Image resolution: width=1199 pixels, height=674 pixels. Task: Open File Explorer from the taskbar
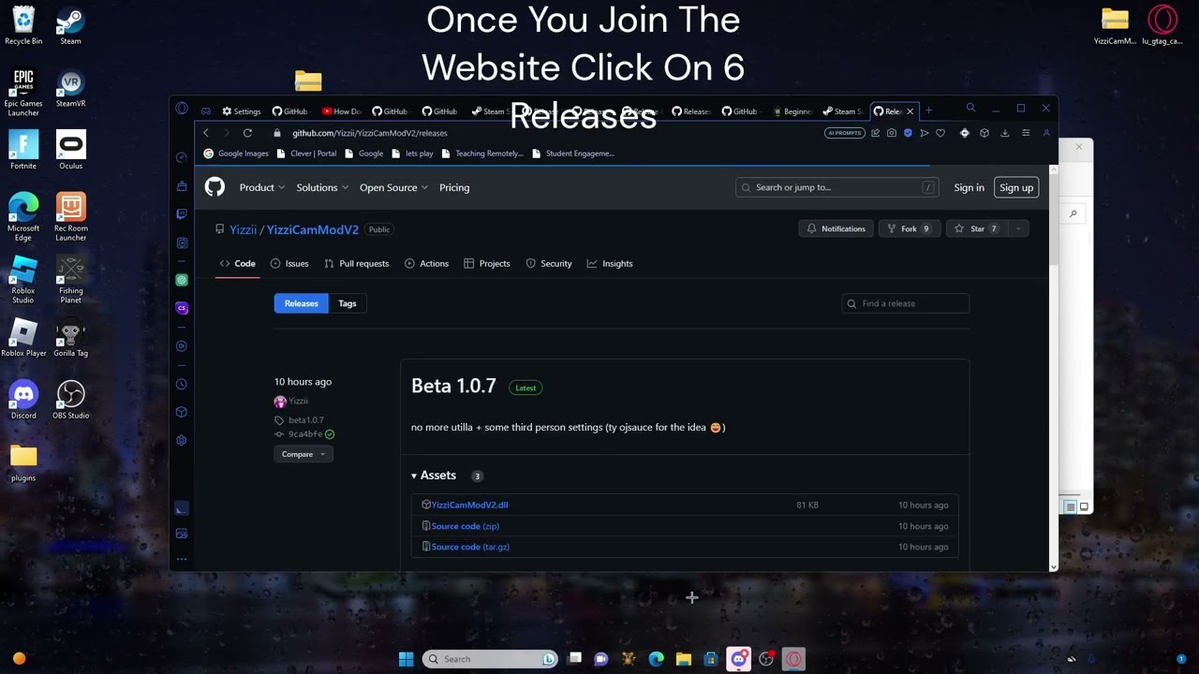click(x=684, y=659)
